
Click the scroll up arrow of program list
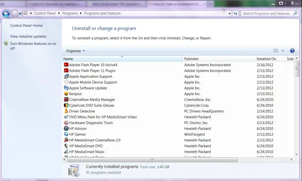click(297, 58)
